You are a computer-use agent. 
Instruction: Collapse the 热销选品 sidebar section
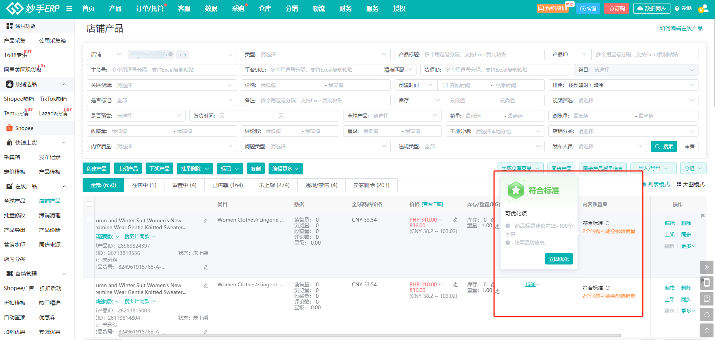(x=64, y=84)
